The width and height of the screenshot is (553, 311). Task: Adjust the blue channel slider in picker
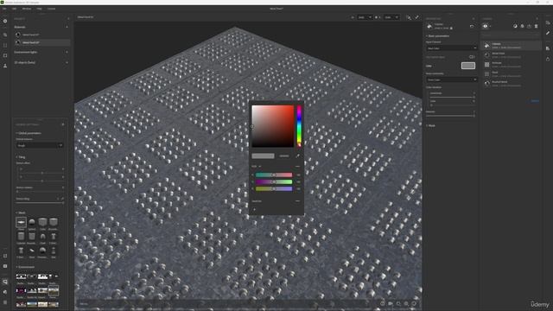[274, 189]
